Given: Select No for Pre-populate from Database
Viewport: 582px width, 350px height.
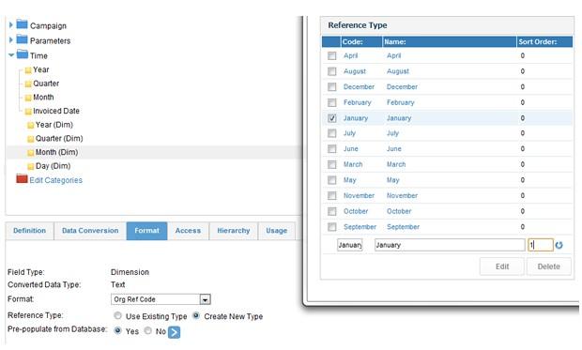Looking at the screenshot, I should click(x=147, y=330).
